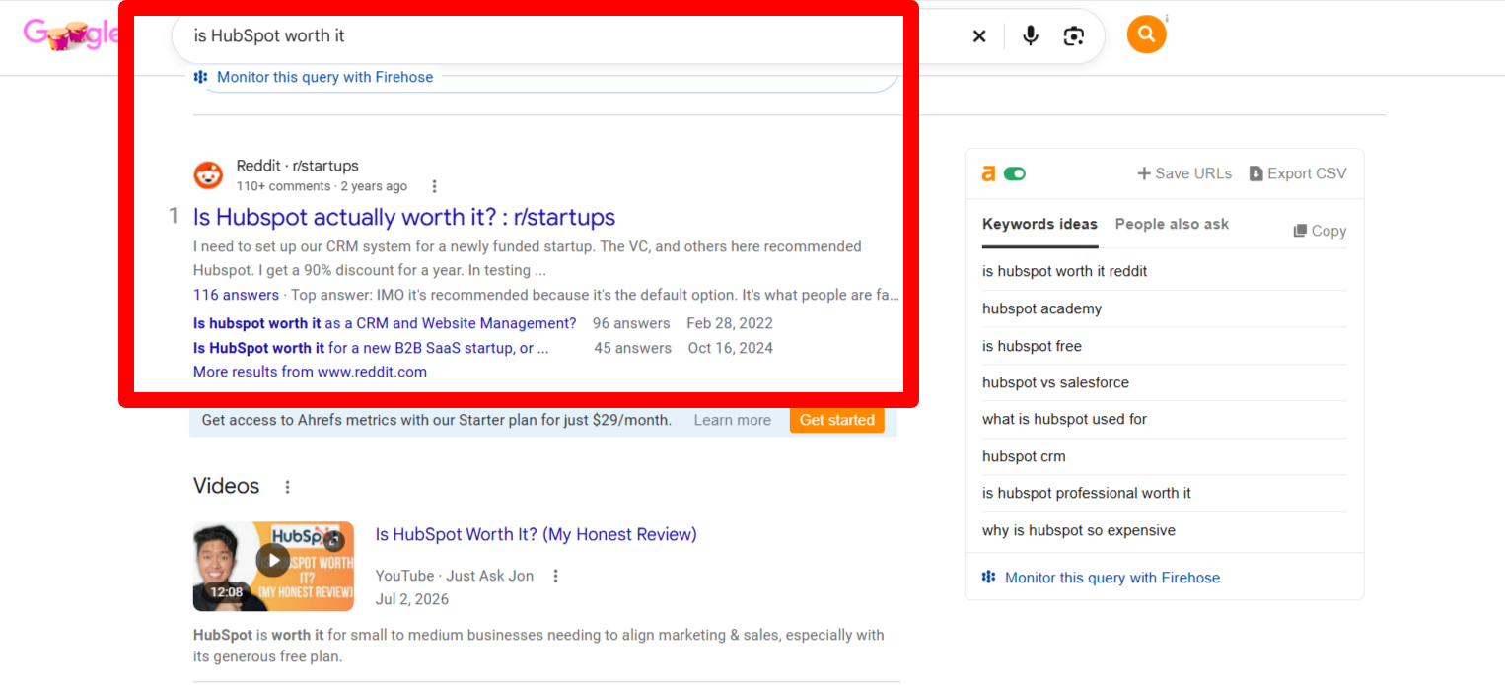Open the Google logo home link
1505x685 pixels.
[x=72, y=34]
